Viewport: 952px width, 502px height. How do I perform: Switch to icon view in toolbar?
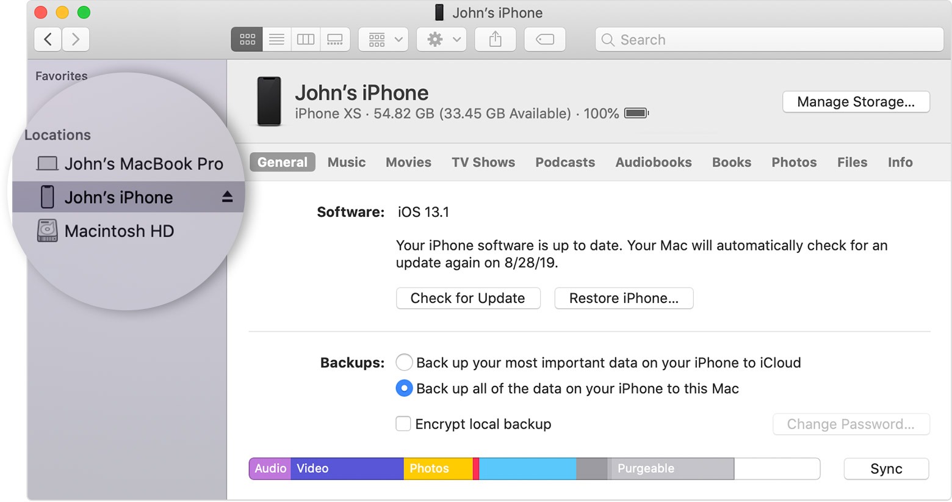click(247, 40)
